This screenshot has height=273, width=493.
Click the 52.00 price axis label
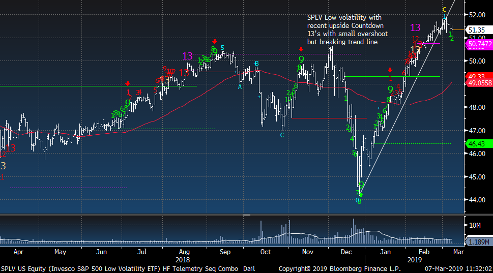477,15
